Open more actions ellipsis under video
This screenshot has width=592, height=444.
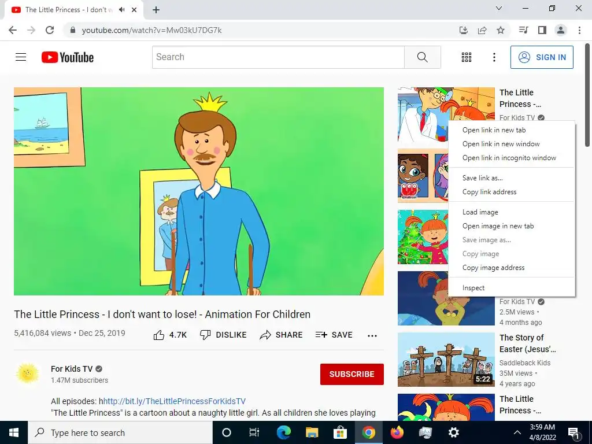(x=372, y=336)
